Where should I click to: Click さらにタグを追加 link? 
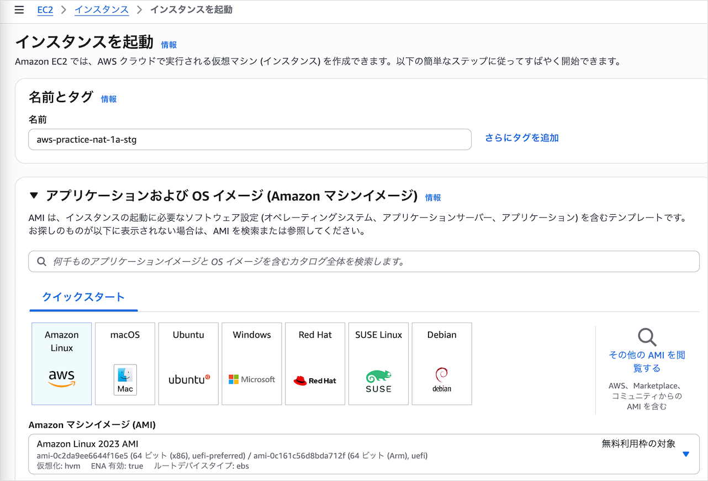point(522,138)
